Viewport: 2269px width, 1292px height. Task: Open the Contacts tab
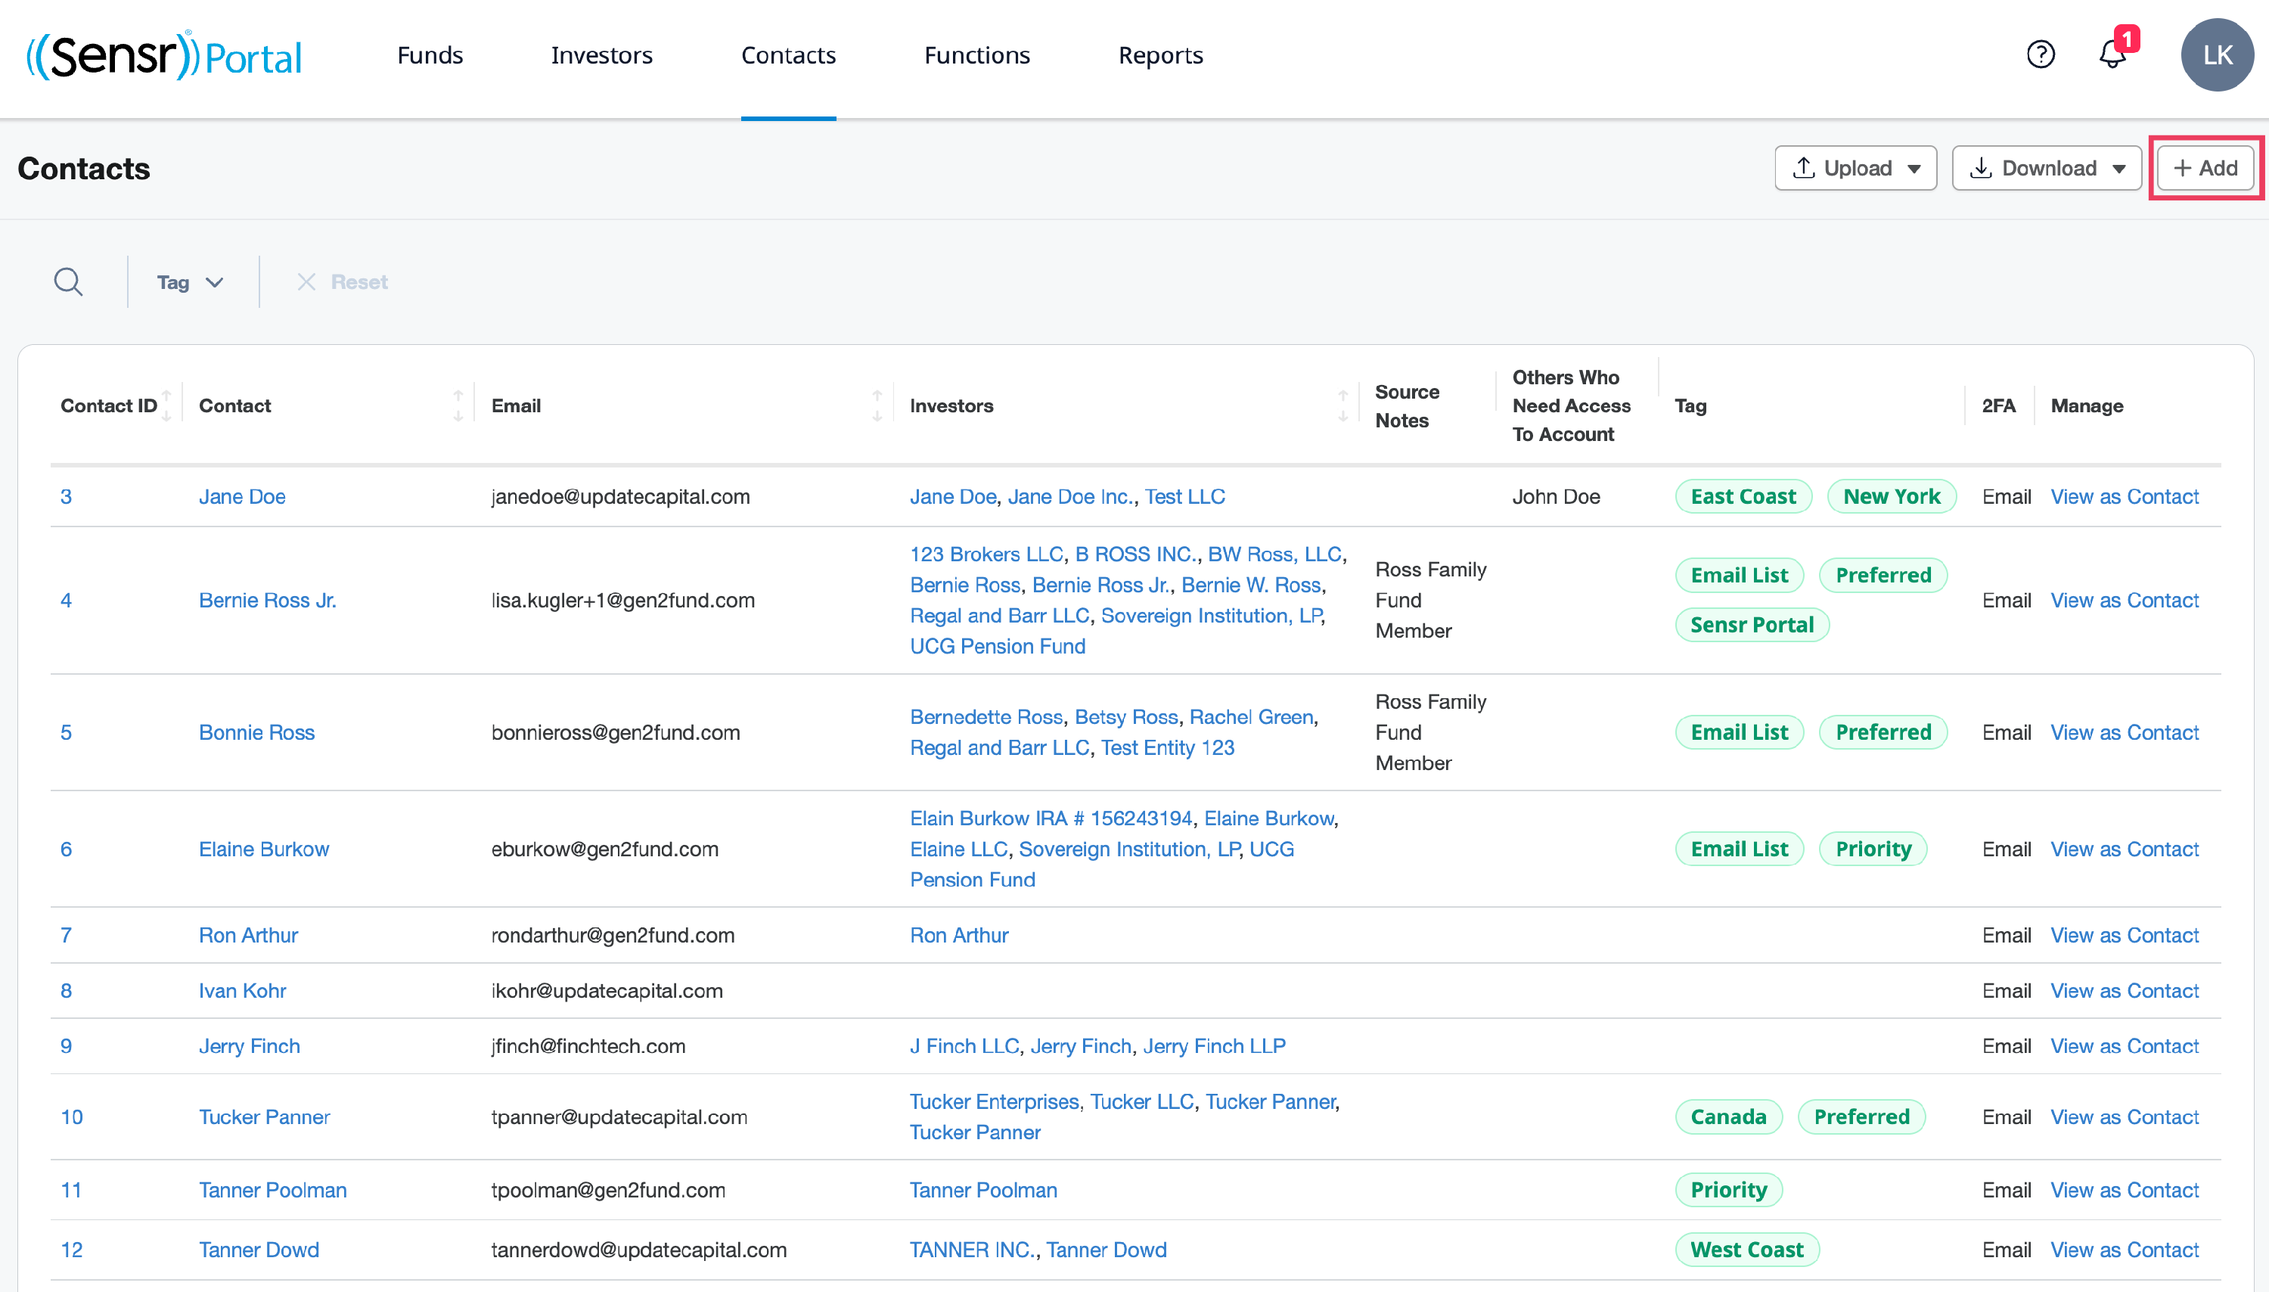[x=787, y=55]
